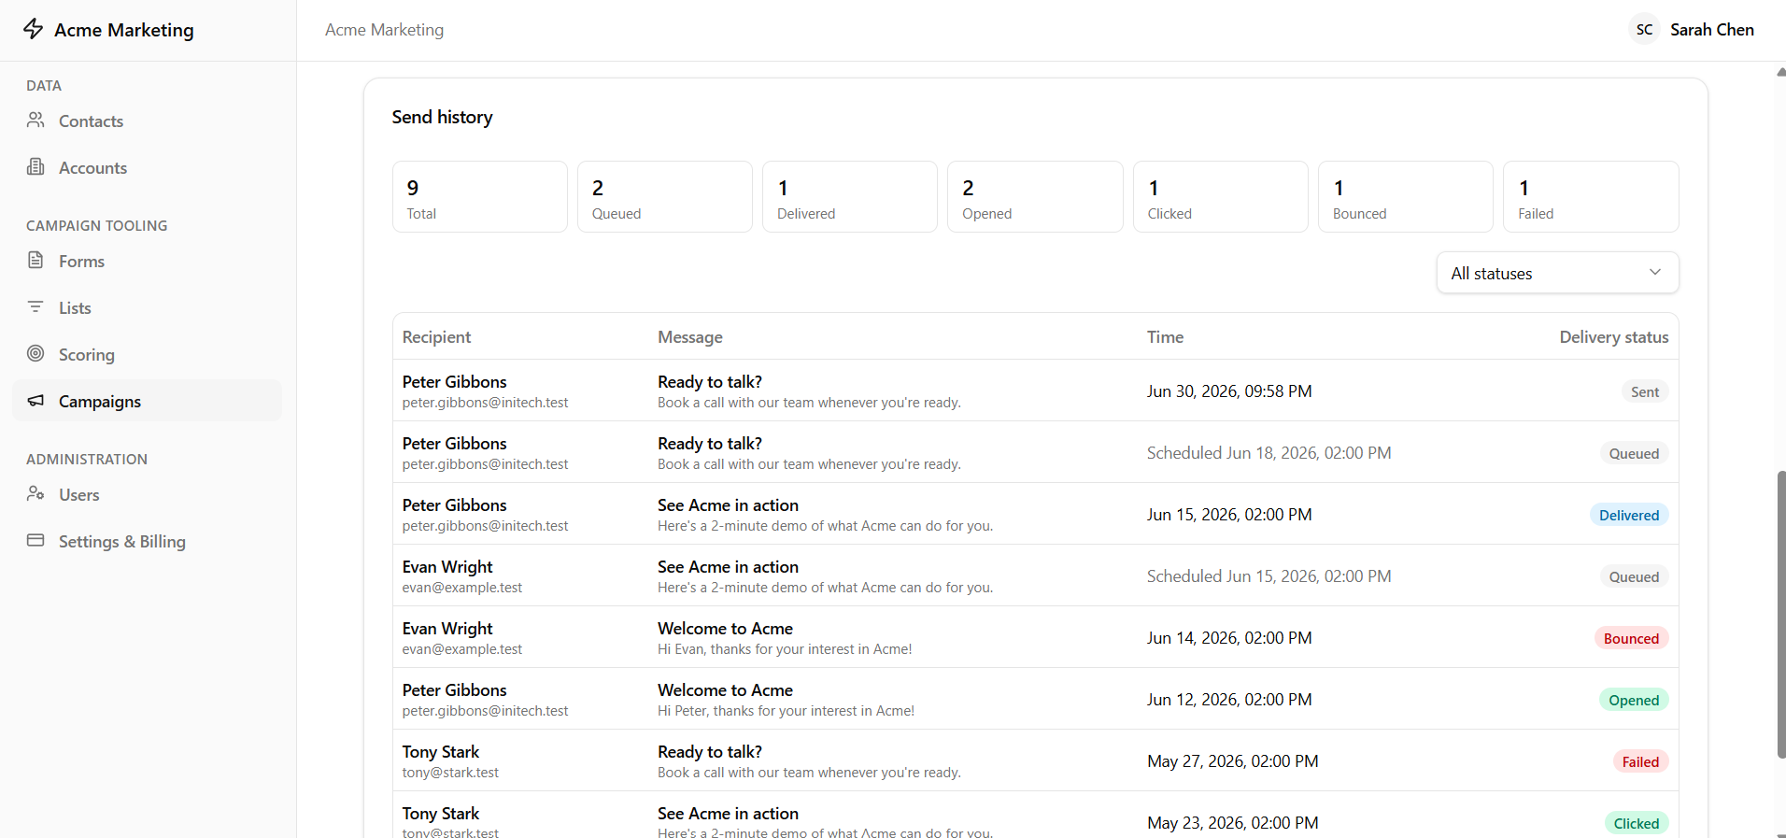The height and width of the screenshot is (838, 1786).
Task: Click the Message column header
Action: click(689, 337)
